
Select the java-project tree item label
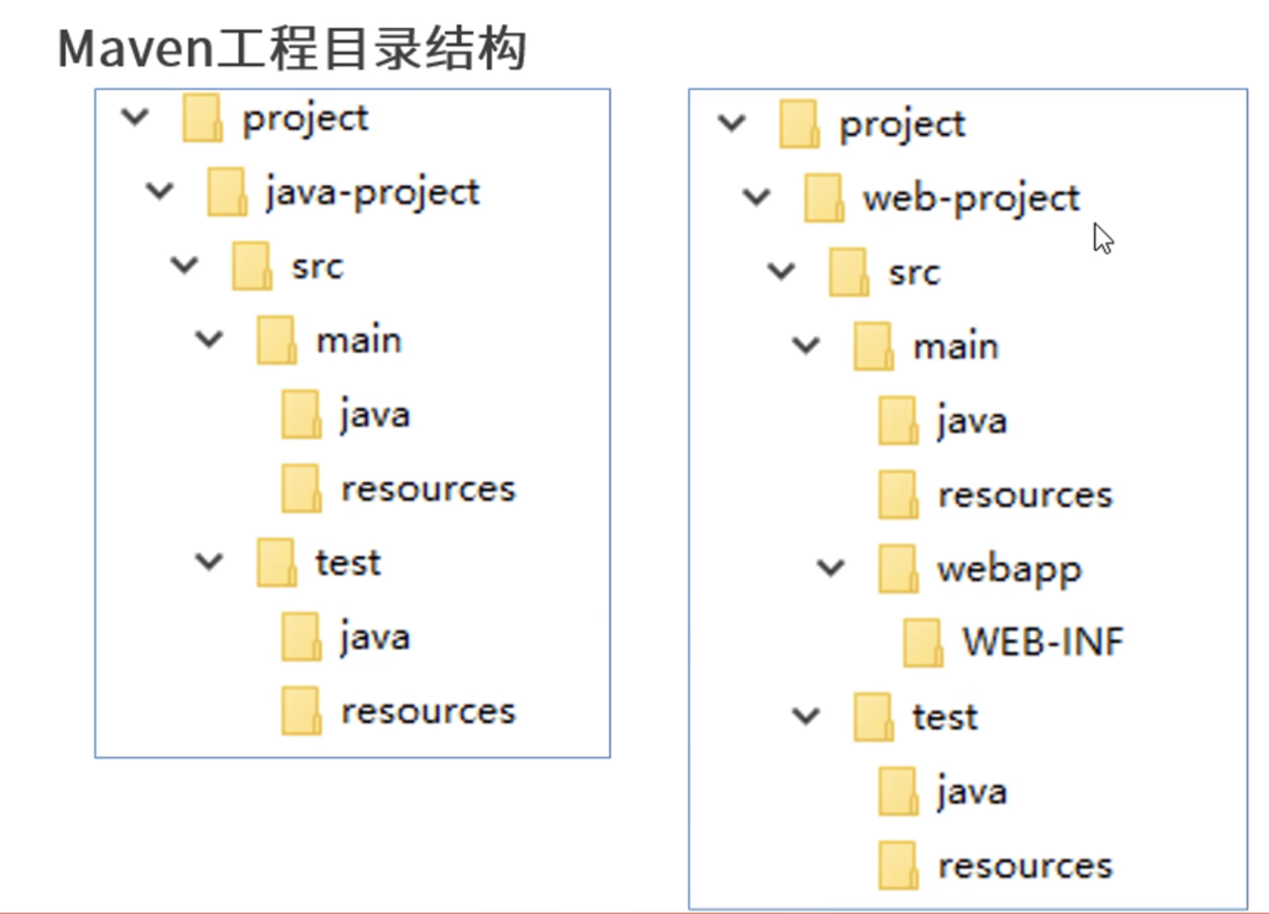coord(372,193)
